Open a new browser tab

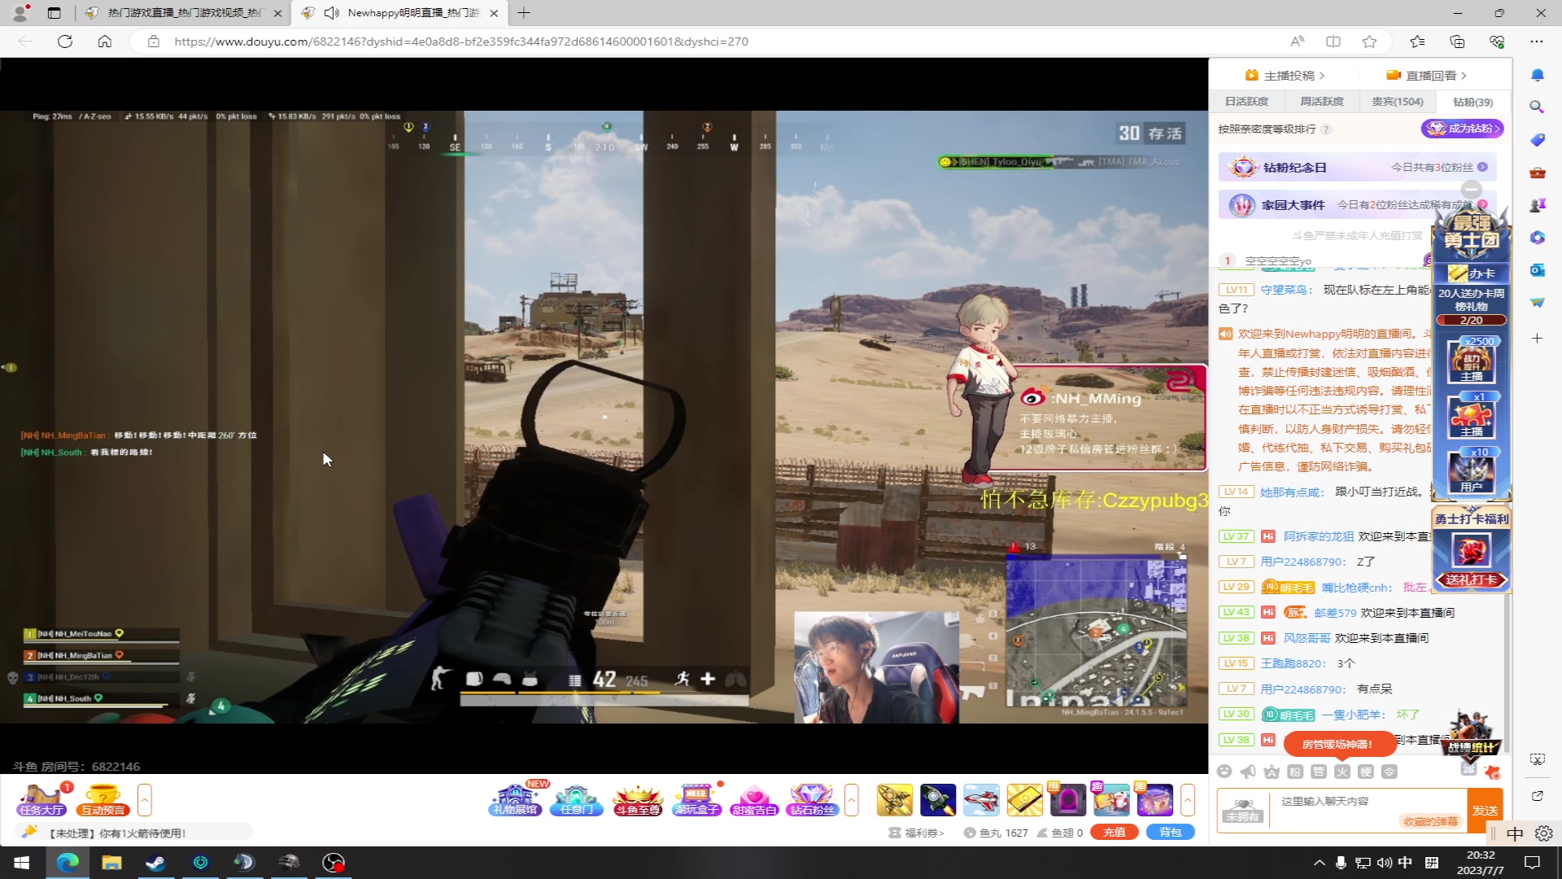(524, 13)
